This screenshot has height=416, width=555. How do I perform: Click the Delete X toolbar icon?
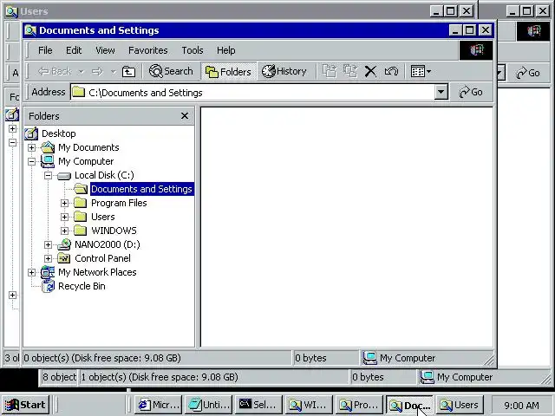pos(370,71)
